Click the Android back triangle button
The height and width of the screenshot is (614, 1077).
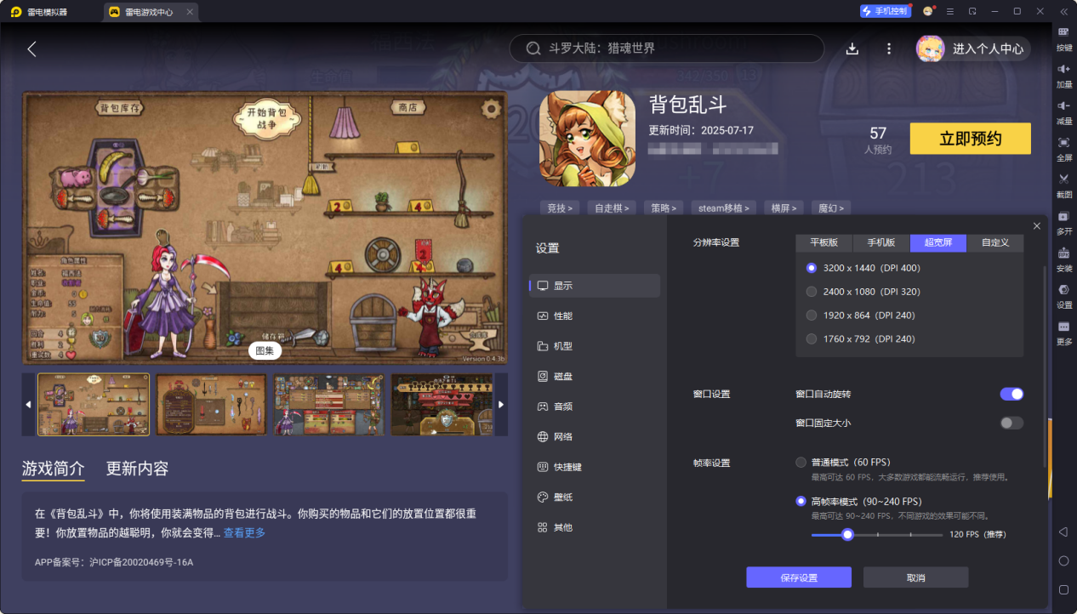click(1063, 532)
